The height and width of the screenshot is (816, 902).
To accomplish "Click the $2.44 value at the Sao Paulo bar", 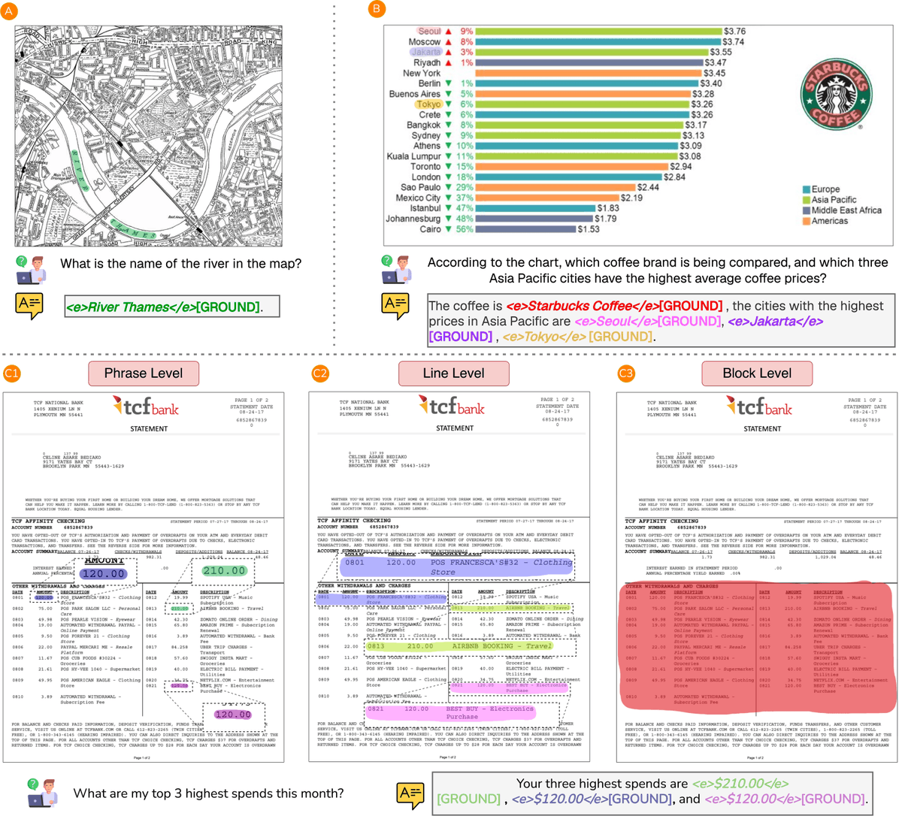I will coord(648,187).
